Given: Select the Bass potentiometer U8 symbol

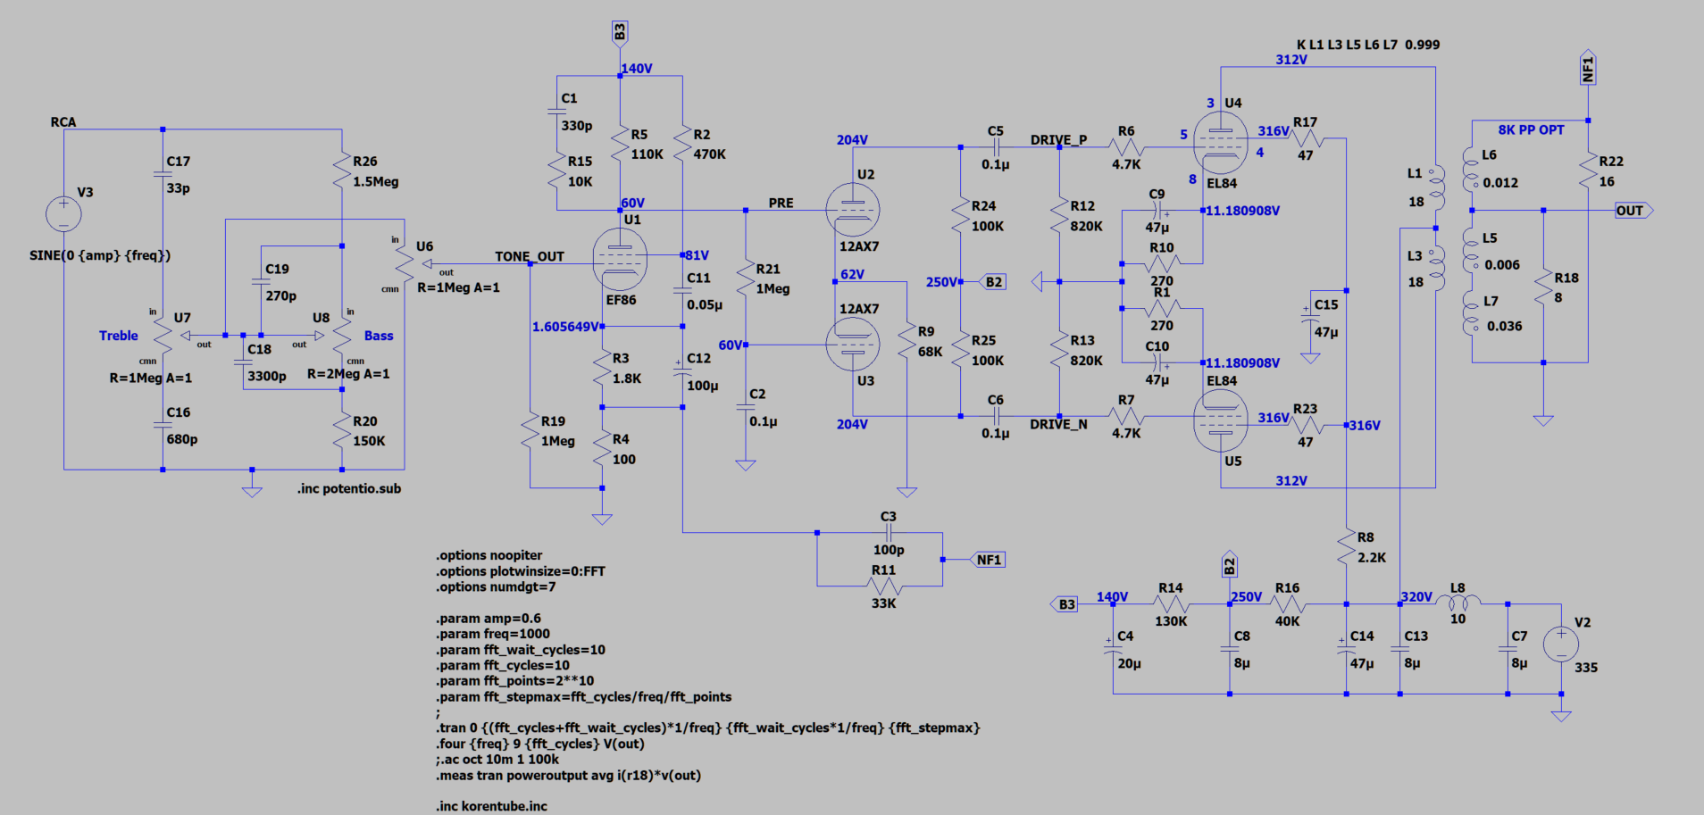Looking at the screenshot, I should point(342,336).
